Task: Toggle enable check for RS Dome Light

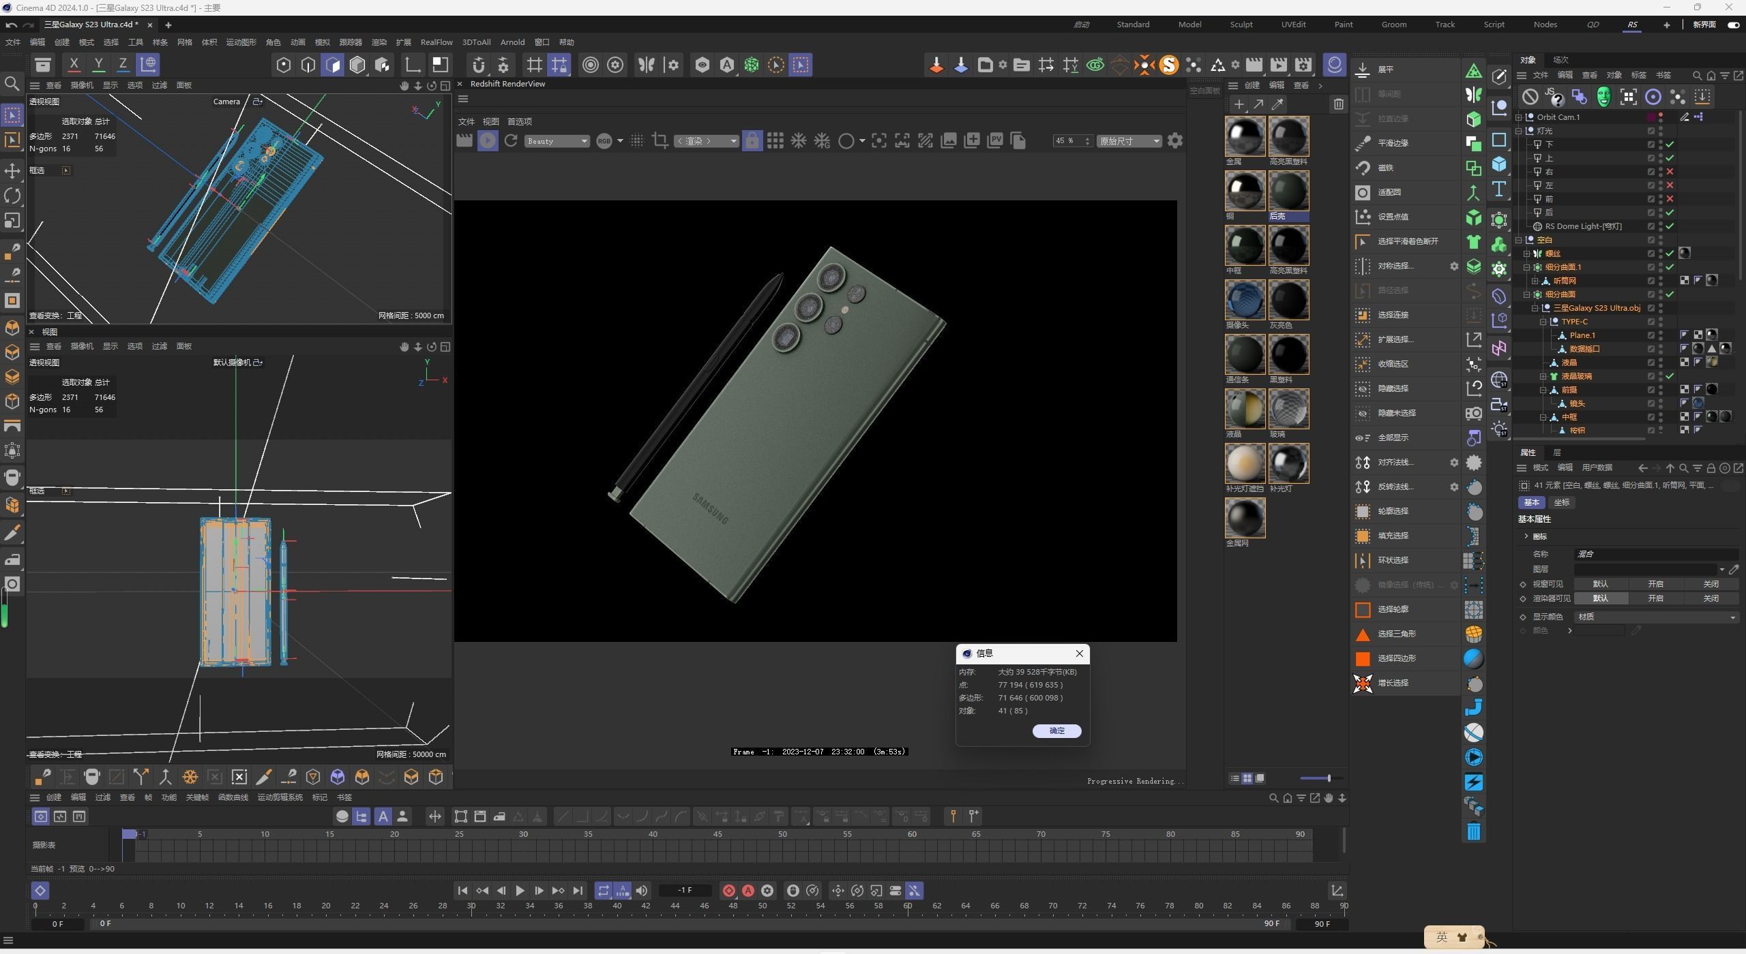Action: [x=1670, y=226]
